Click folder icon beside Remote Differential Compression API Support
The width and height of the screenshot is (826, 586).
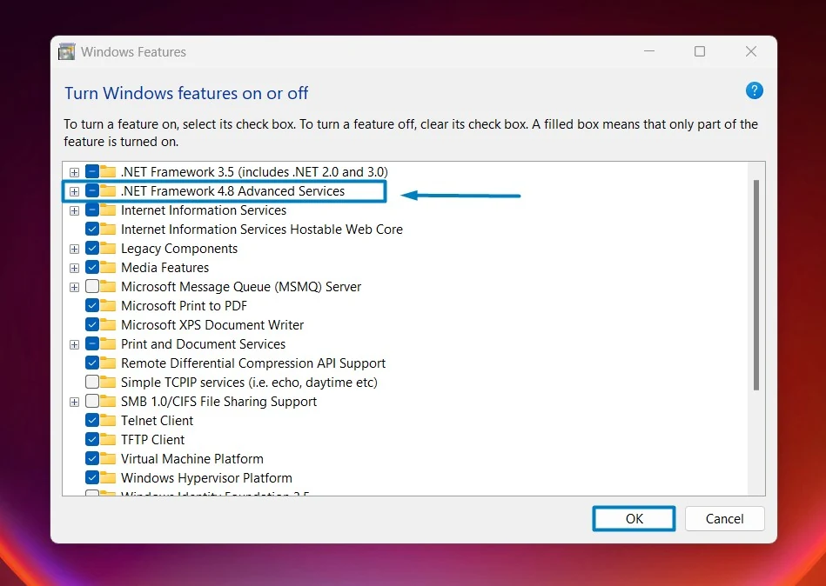(x=108, y=363)
